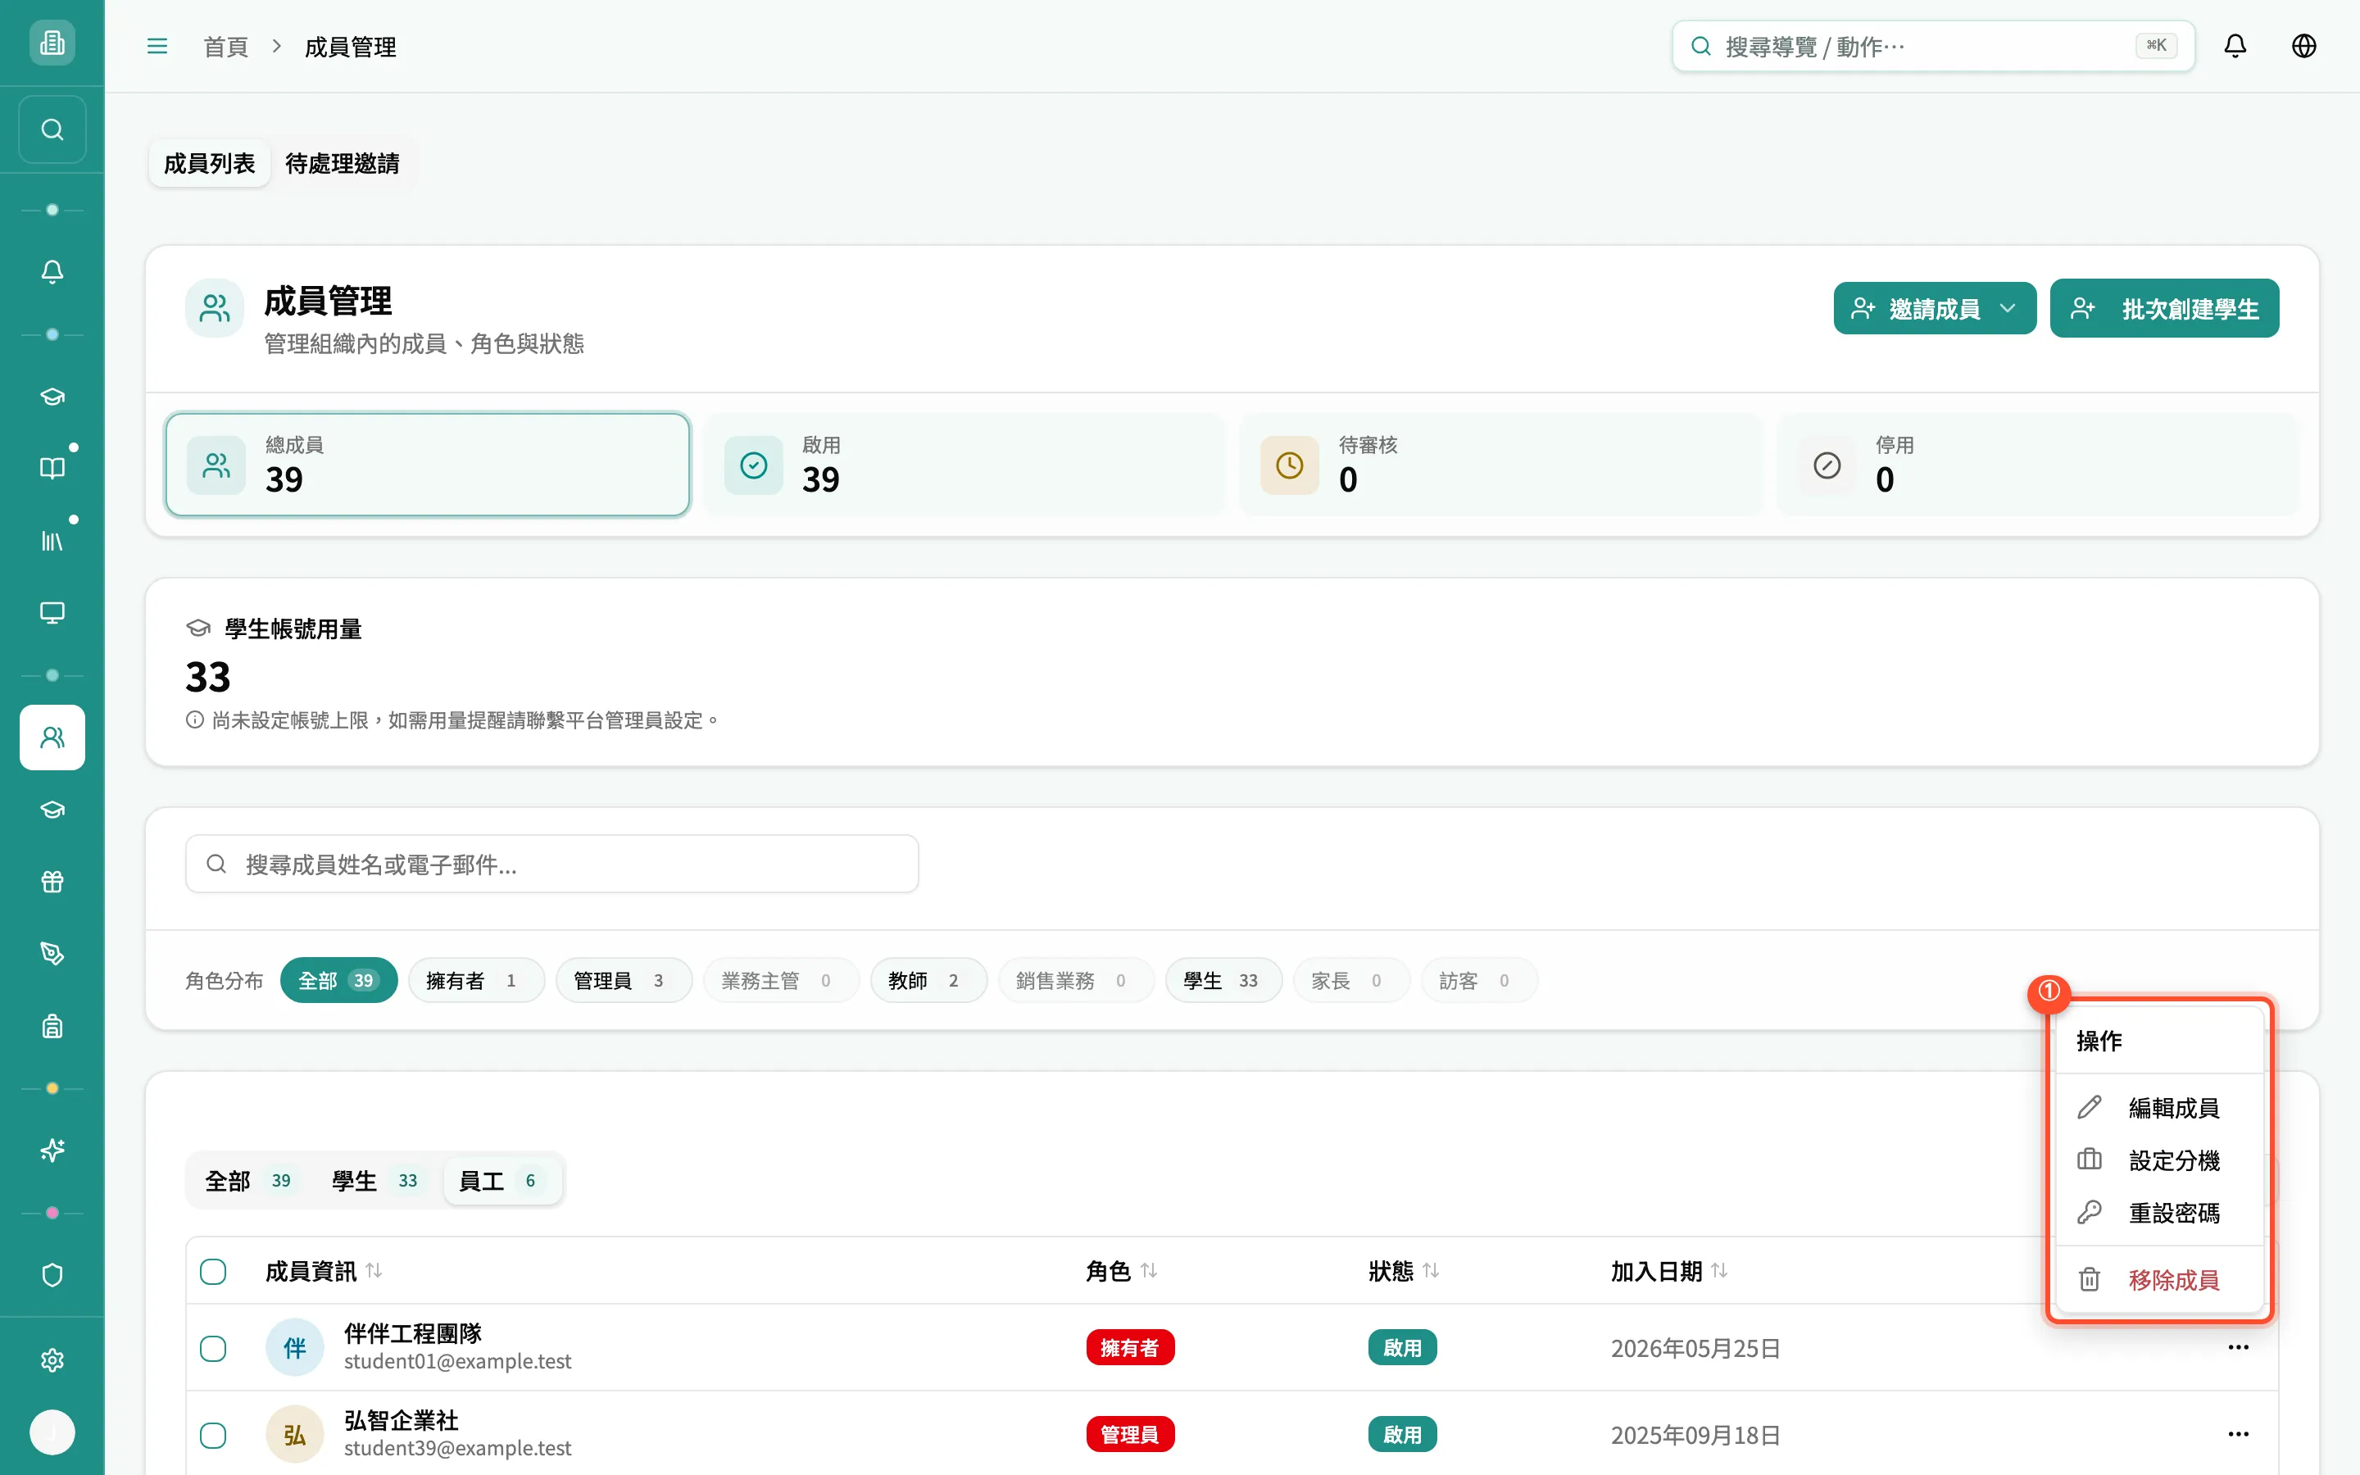Filter by the 全部 39 role chip
The height and width of the screenshot is (1475, 2360).
click(x=338, y=980)
